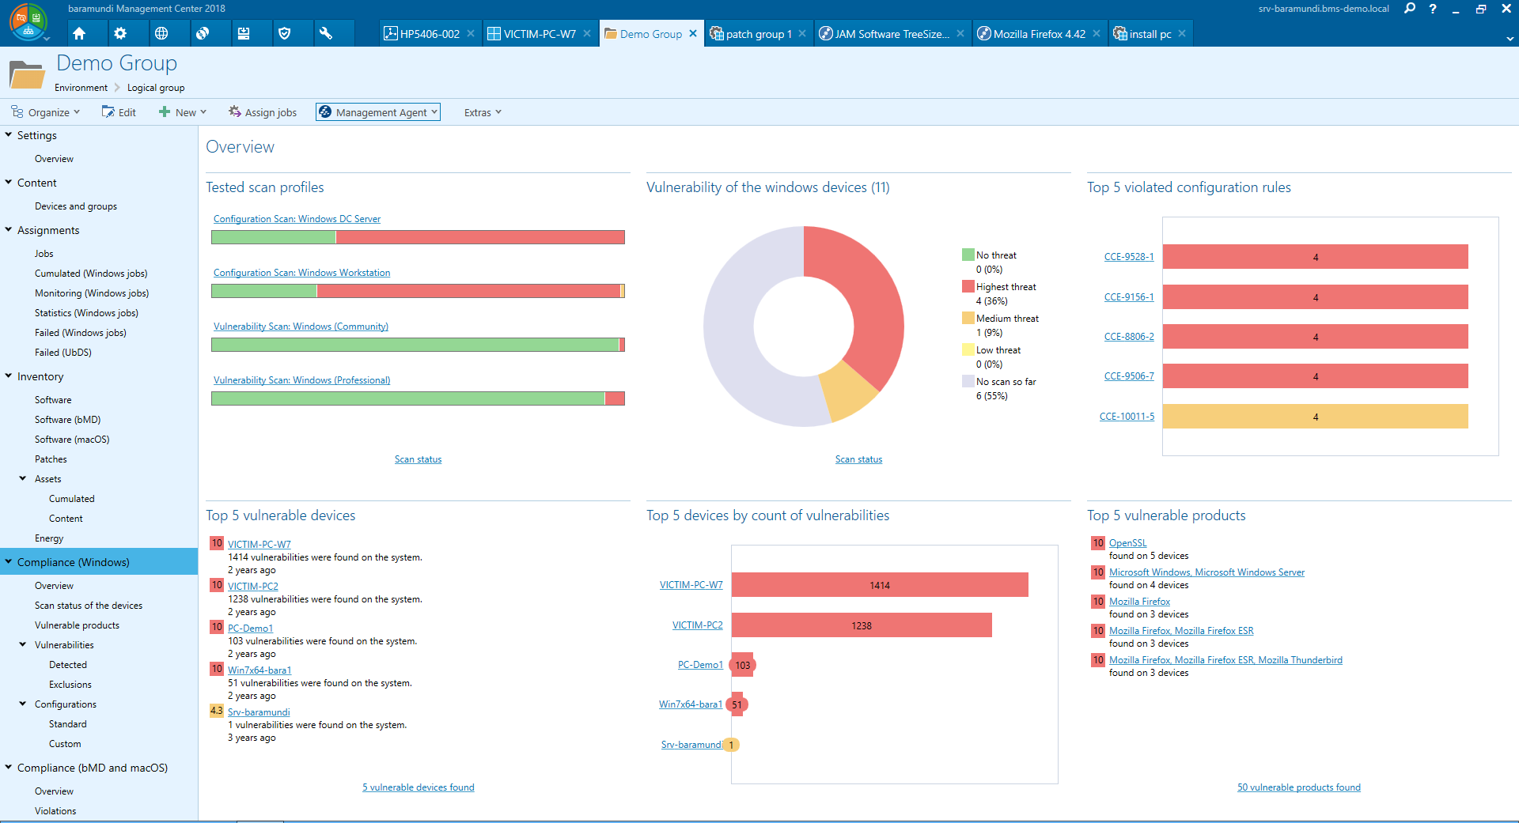Click the Windows Workstation scan progress bar

click(x=418, y=291)
